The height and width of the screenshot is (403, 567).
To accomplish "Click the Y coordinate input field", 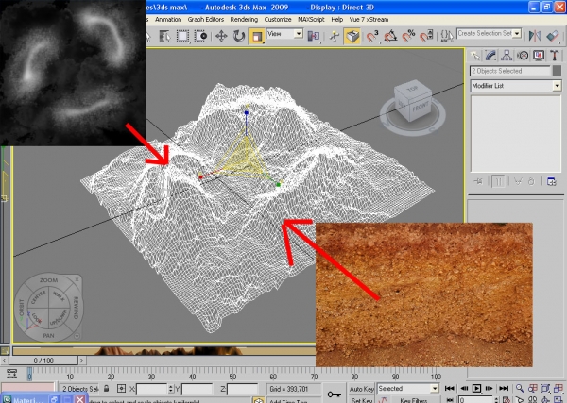I will 197,389.
